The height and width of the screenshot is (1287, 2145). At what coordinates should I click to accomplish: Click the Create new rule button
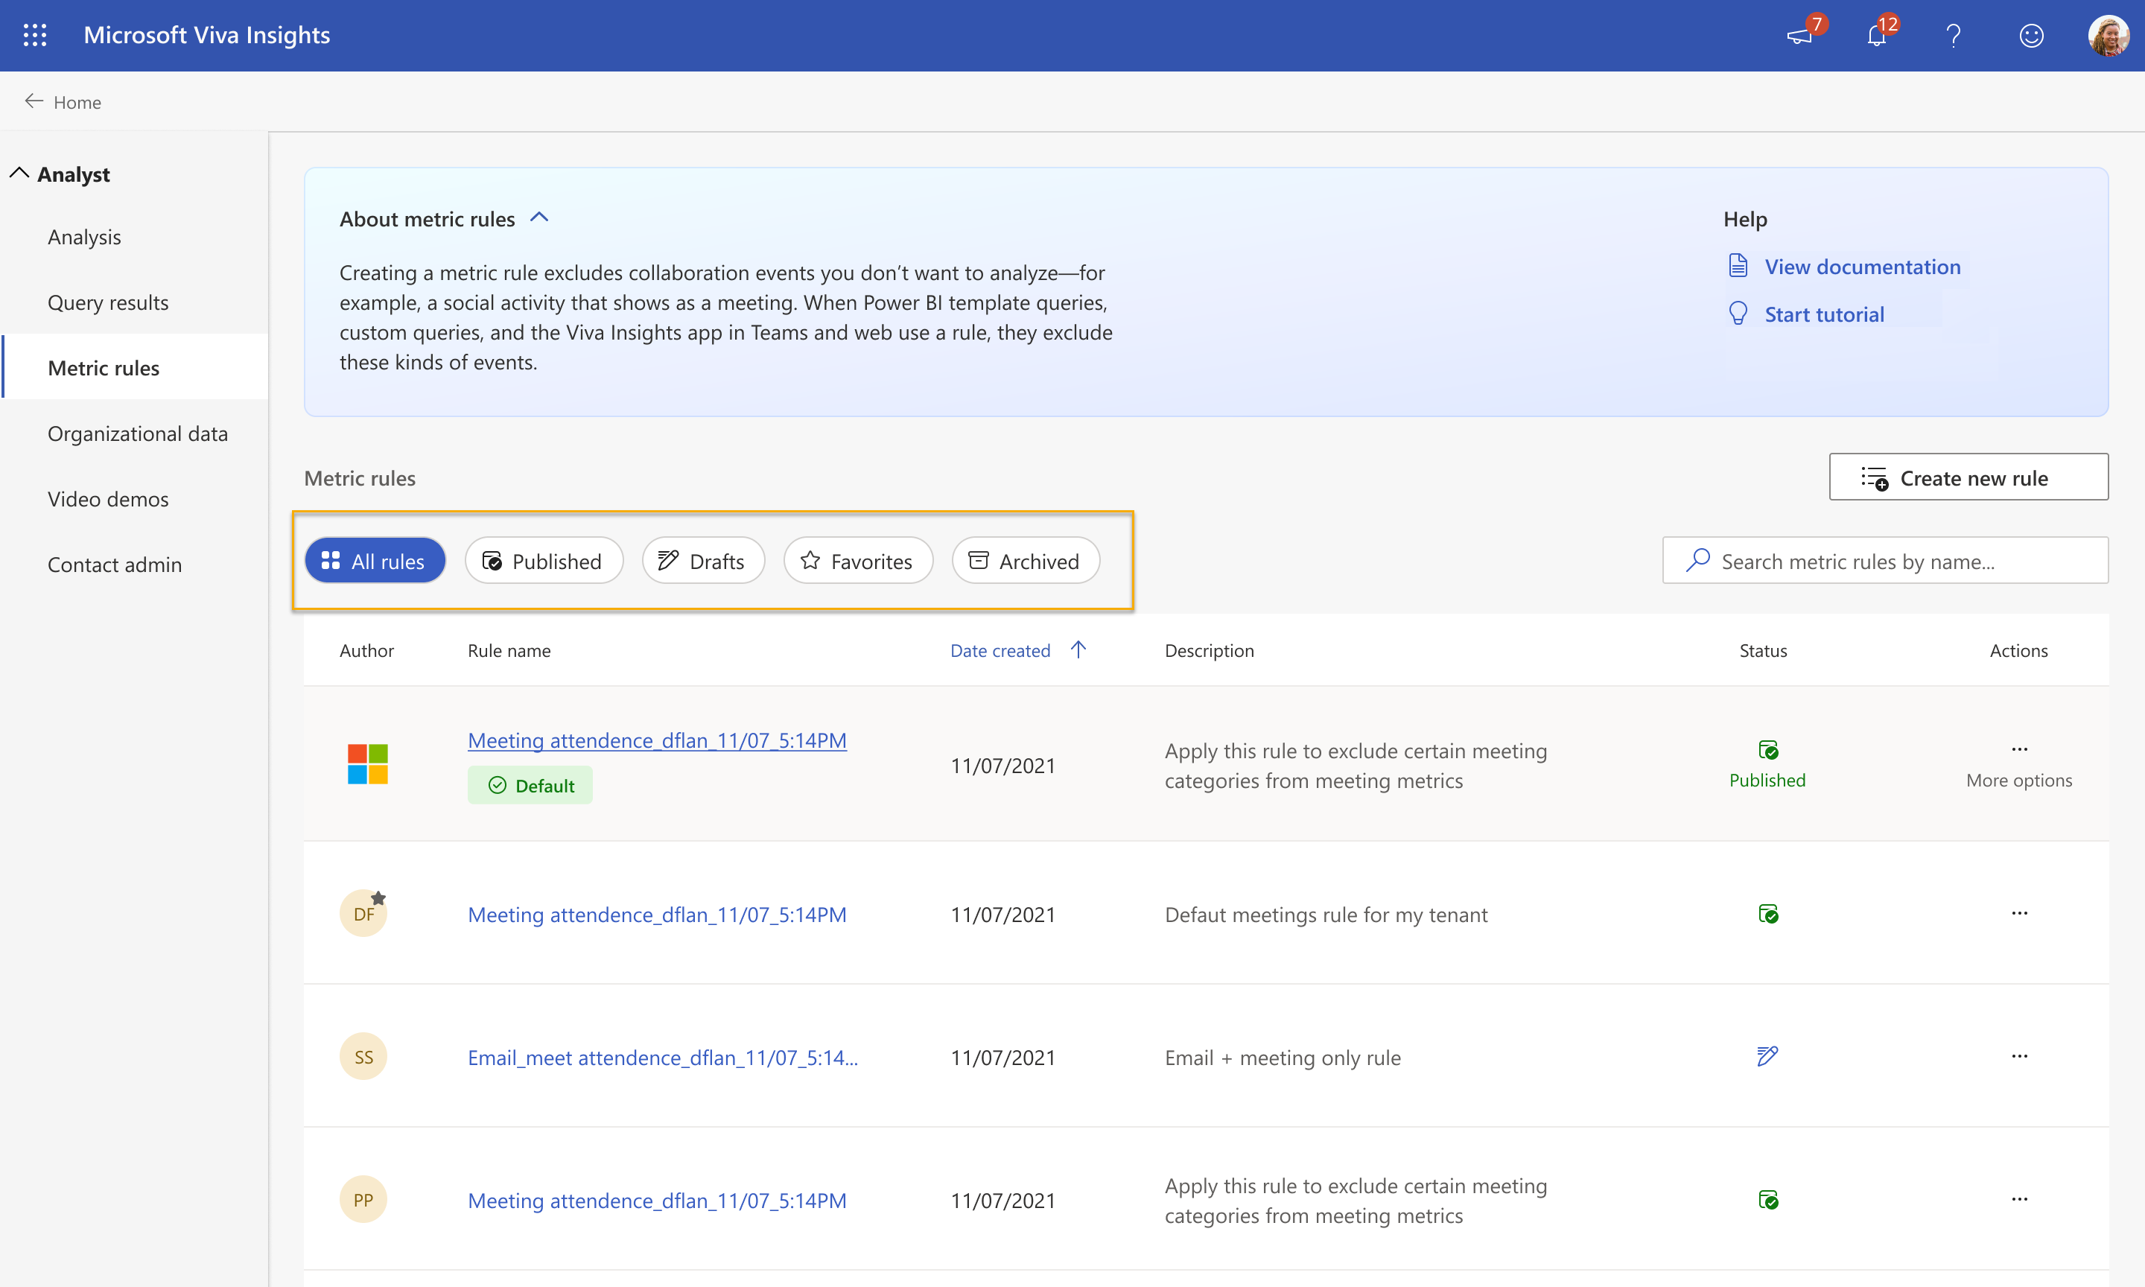pos(1968,477)
